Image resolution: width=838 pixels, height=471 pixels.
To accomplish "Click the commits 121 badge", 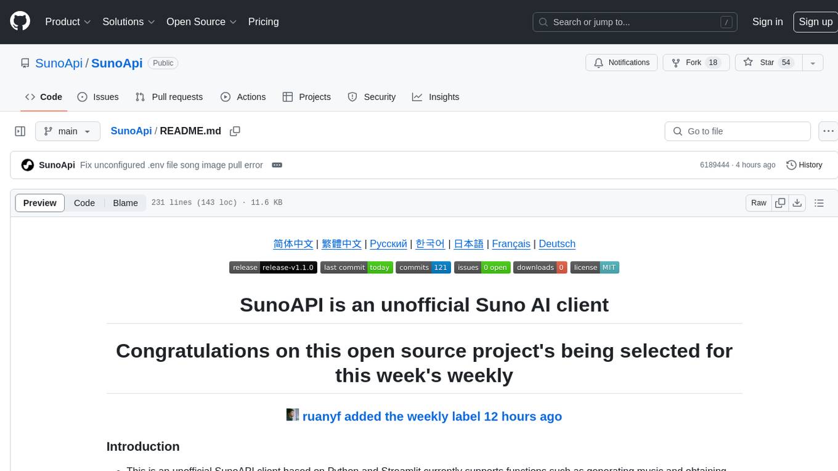I will [x=423, y=268].
